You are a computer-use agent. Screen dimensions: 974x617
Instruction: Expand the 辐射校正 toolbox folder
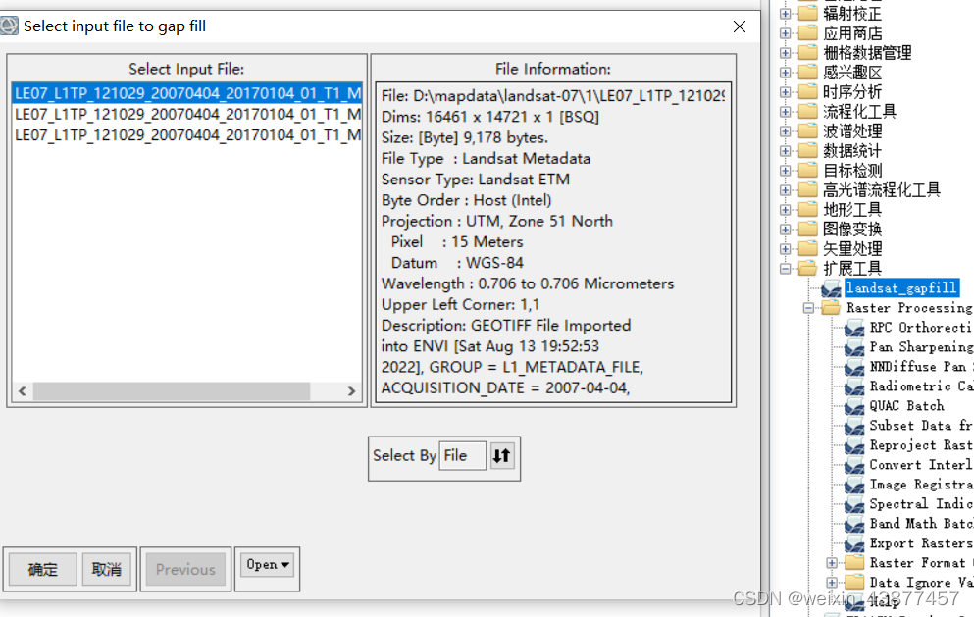pyautogui.click(x=785, y=14)
